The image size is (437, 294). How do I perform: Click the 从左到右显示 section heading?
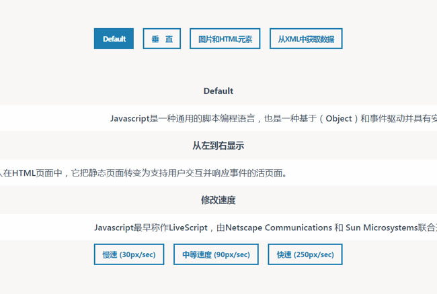[218, 146]
